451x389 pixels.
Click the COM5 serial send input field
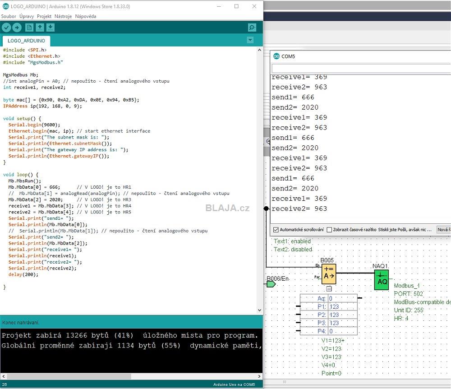(361, 69)
